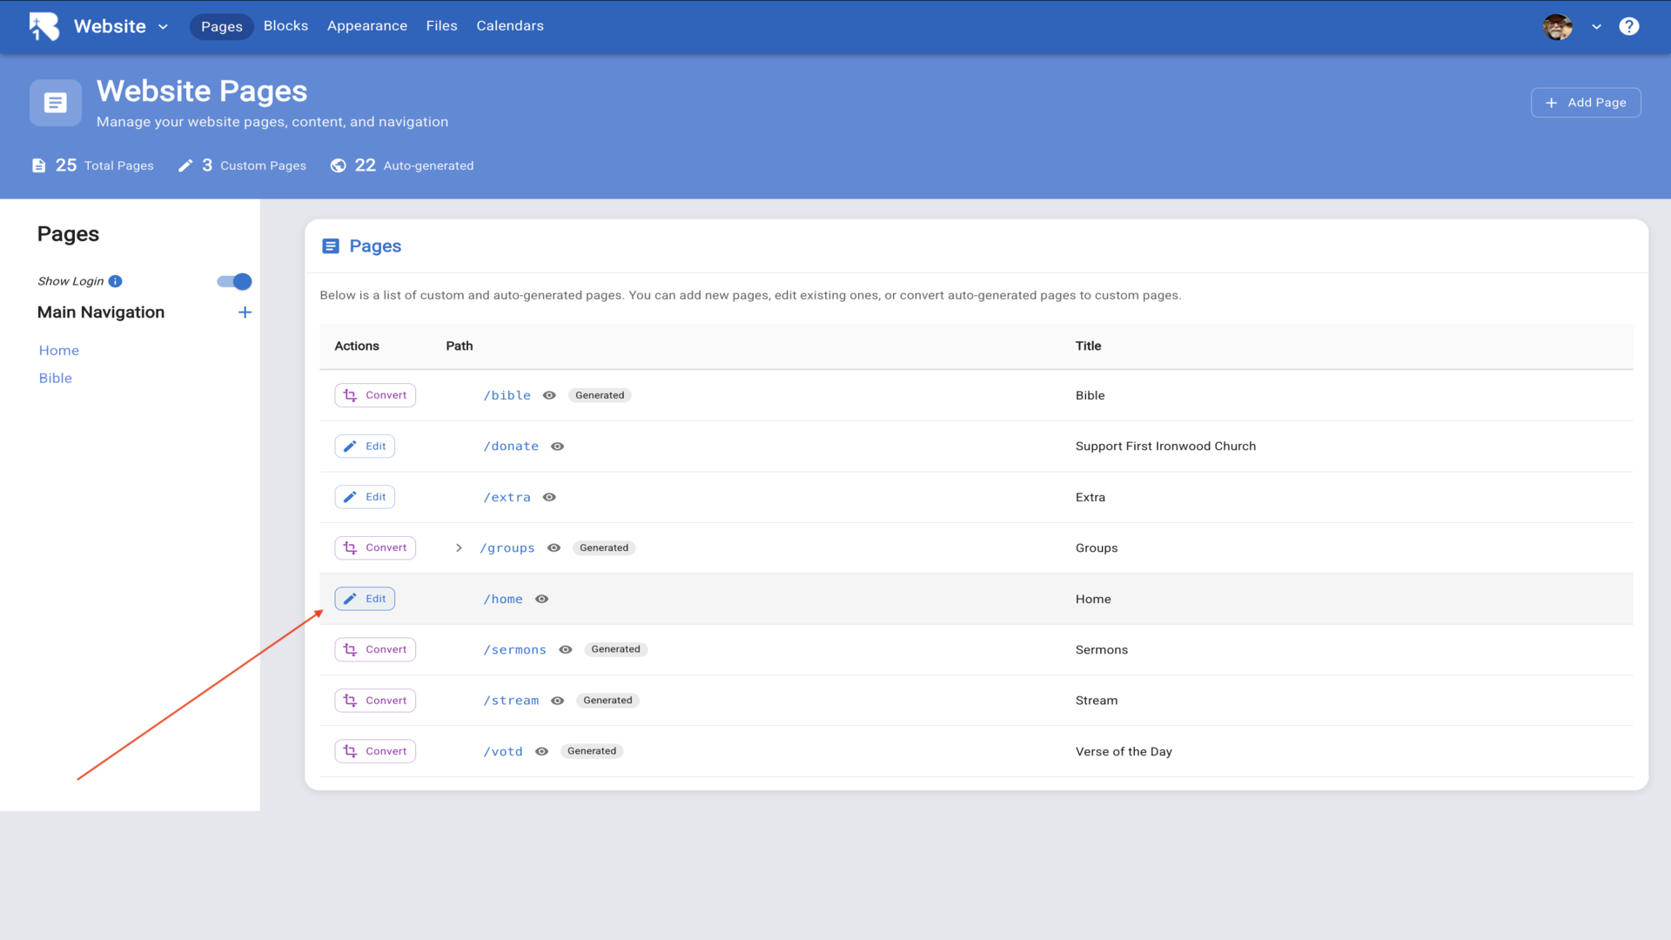Toggle the Show Login switch
Viewport: 1671px width, 940px height.
click(234, 281)
